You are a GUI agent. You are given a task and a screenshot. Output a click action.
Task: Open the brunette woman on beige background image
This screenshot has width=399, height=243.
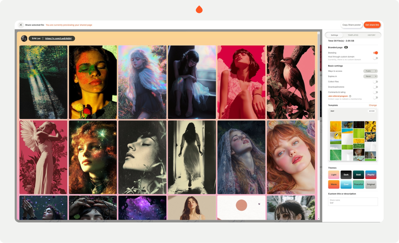tap(192, 208)
